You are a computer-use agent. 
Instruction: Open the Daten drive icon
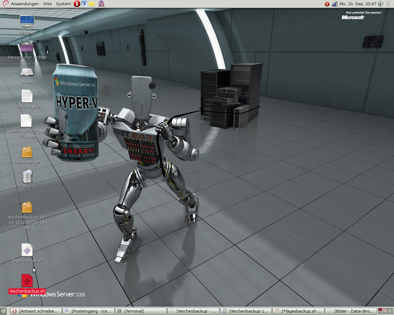pos(27,72)
